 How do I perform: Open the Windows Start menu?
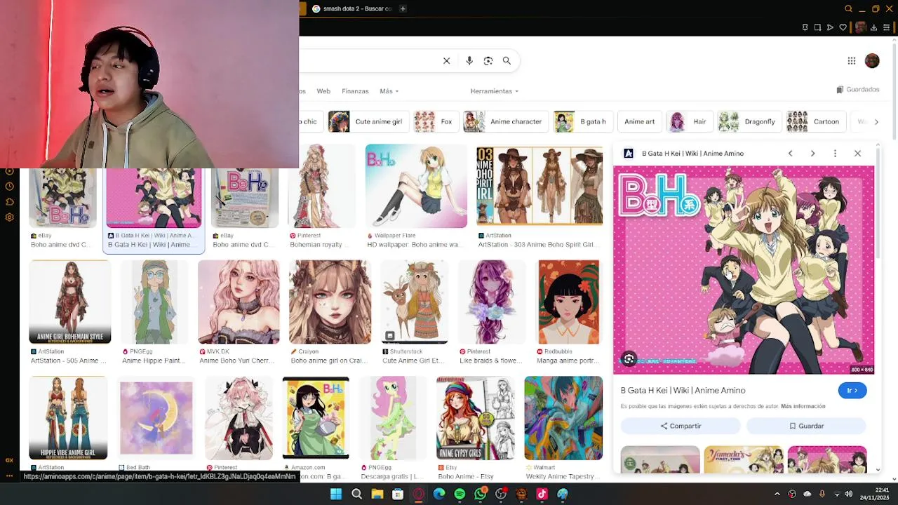tap(336, 494)
